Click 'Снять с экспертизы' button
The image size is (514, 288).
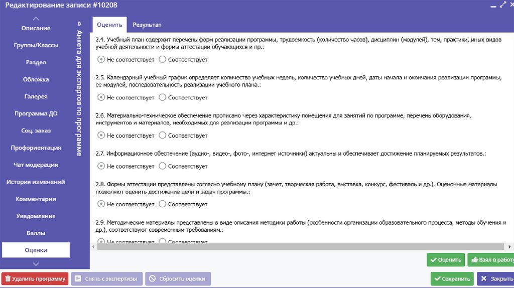click(x=107, y=279)
